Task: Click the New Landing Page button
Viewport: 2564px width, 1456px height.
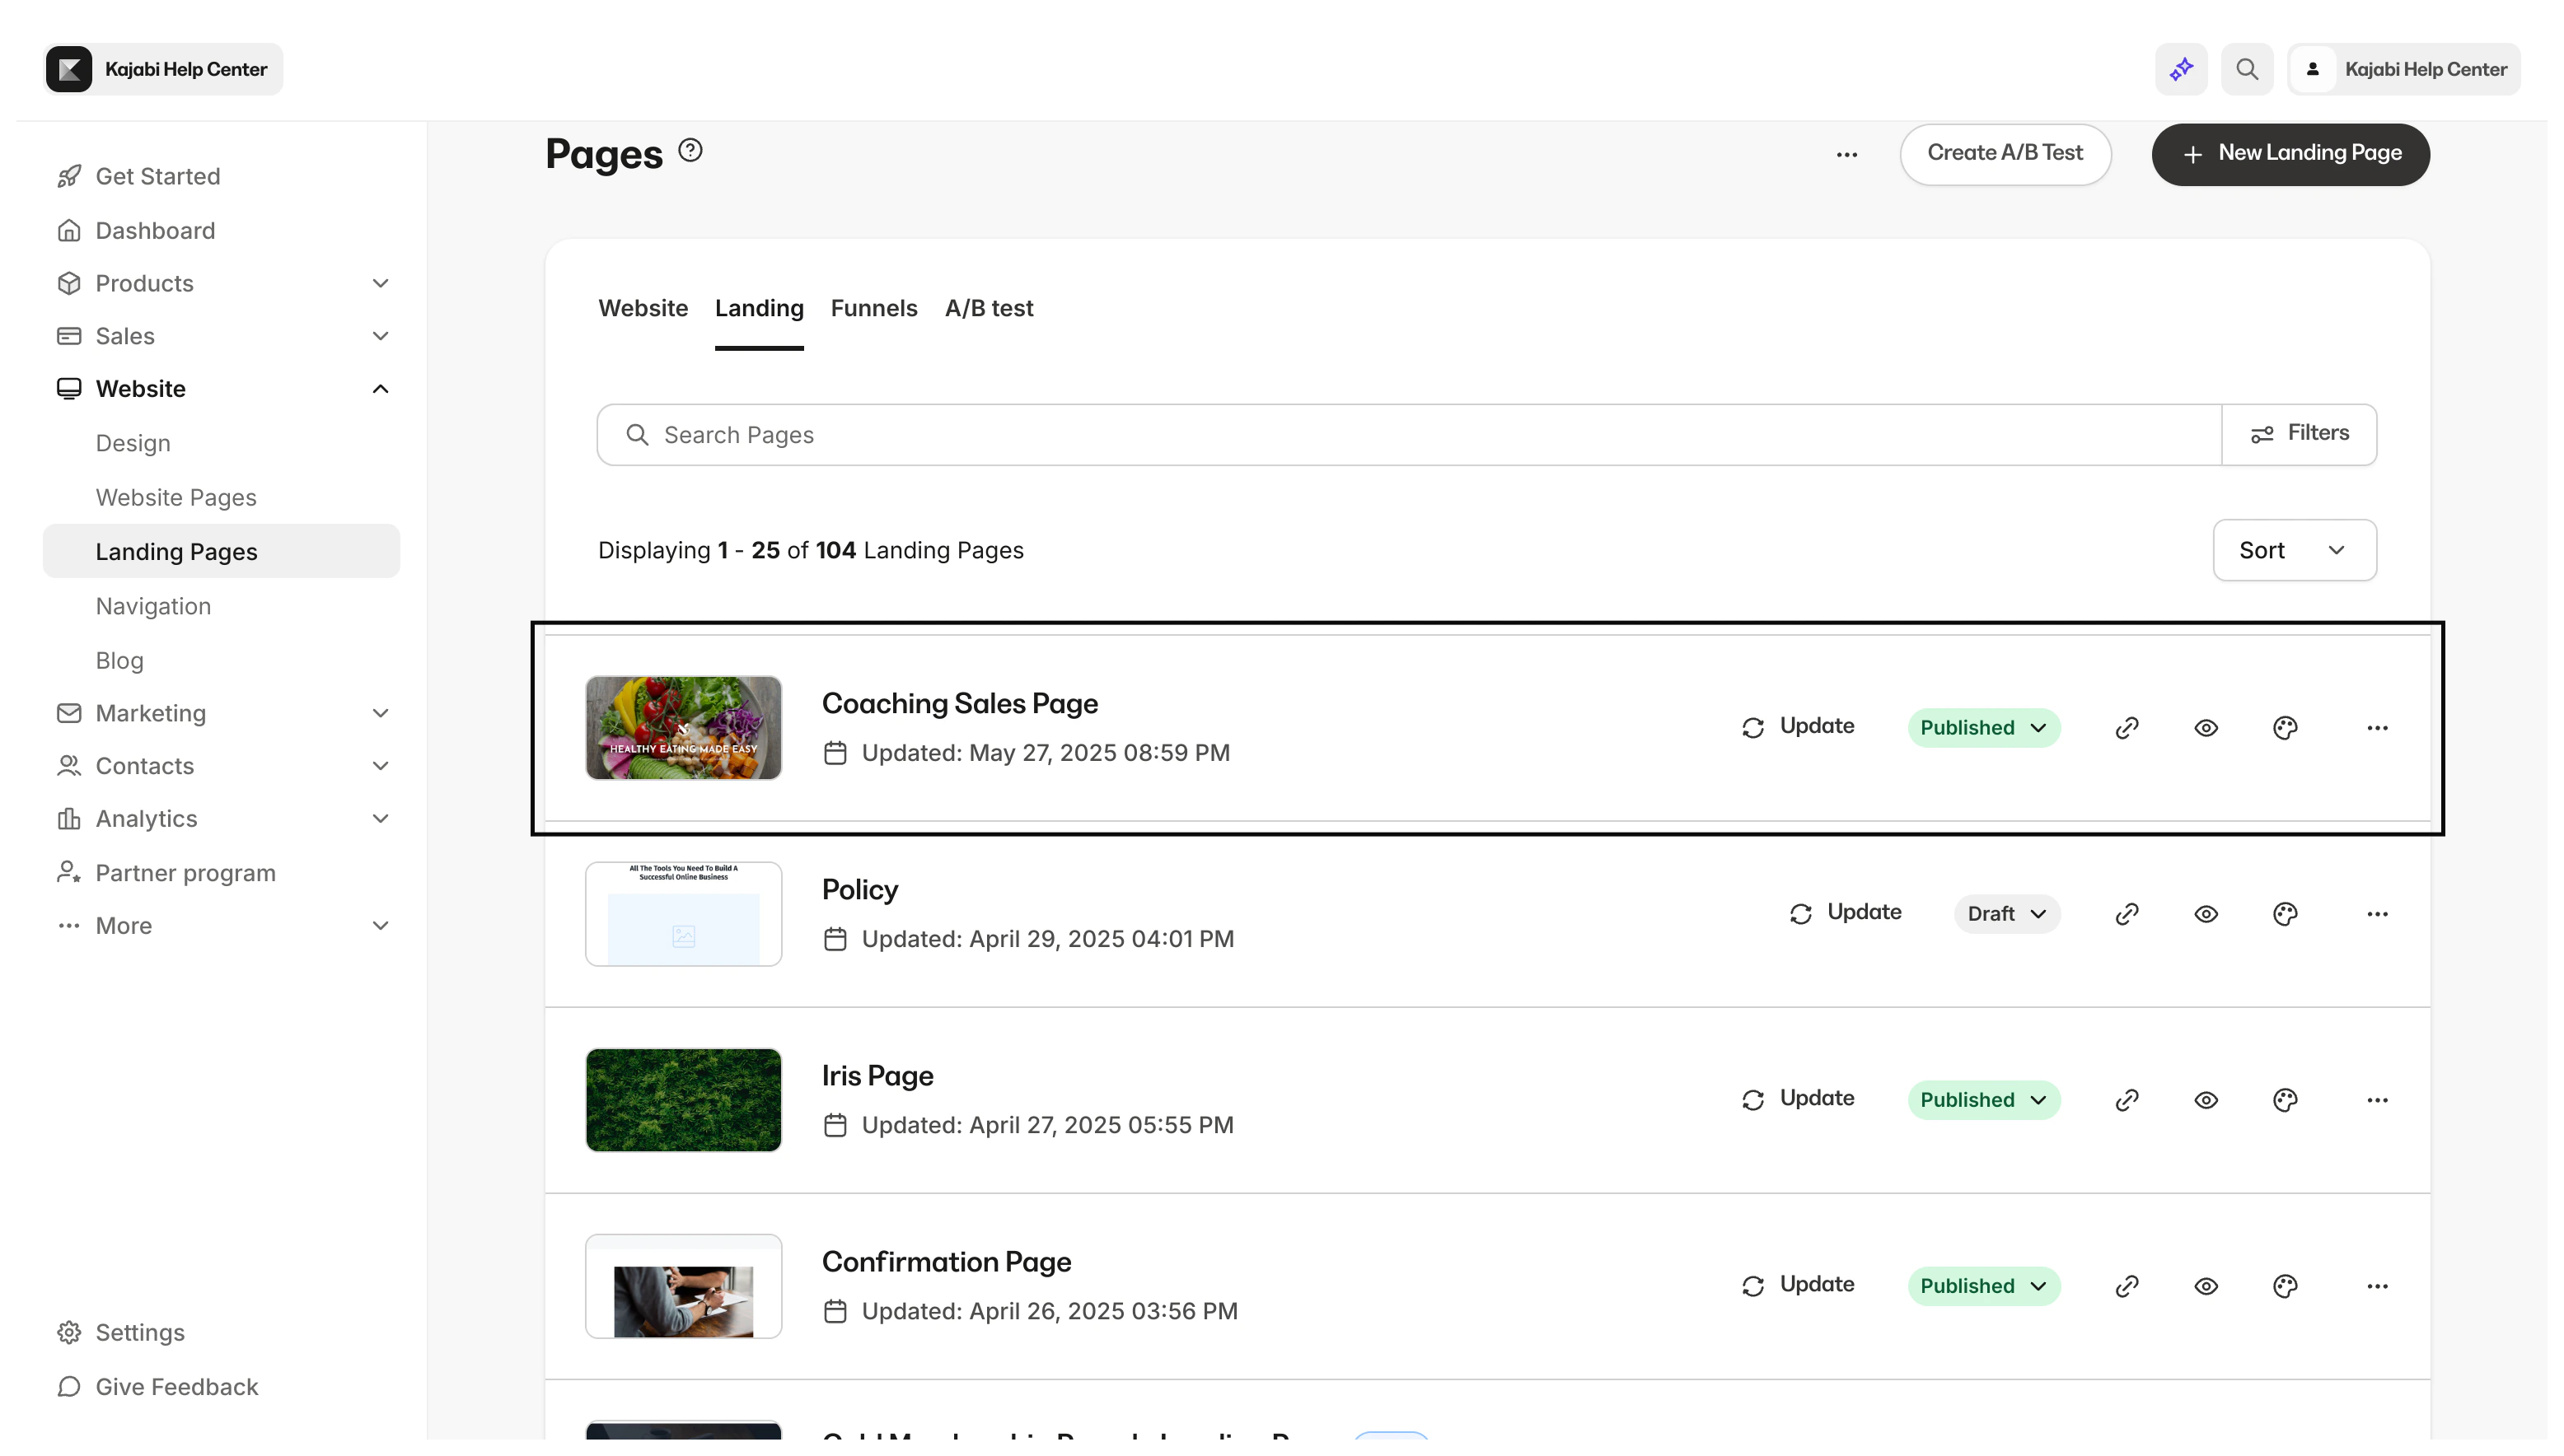Action: click(2290, 154)
